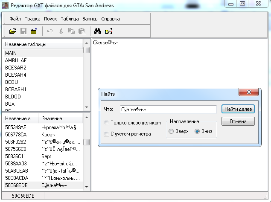Click the Undo arrow icon
271x202 pixels.
point(50,31)
